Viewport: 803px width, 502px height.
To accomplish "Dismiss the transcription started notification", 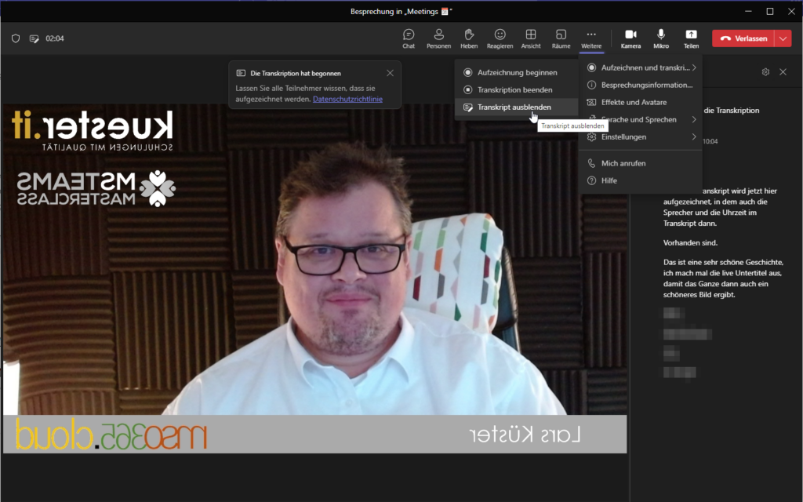I will 391,73.
